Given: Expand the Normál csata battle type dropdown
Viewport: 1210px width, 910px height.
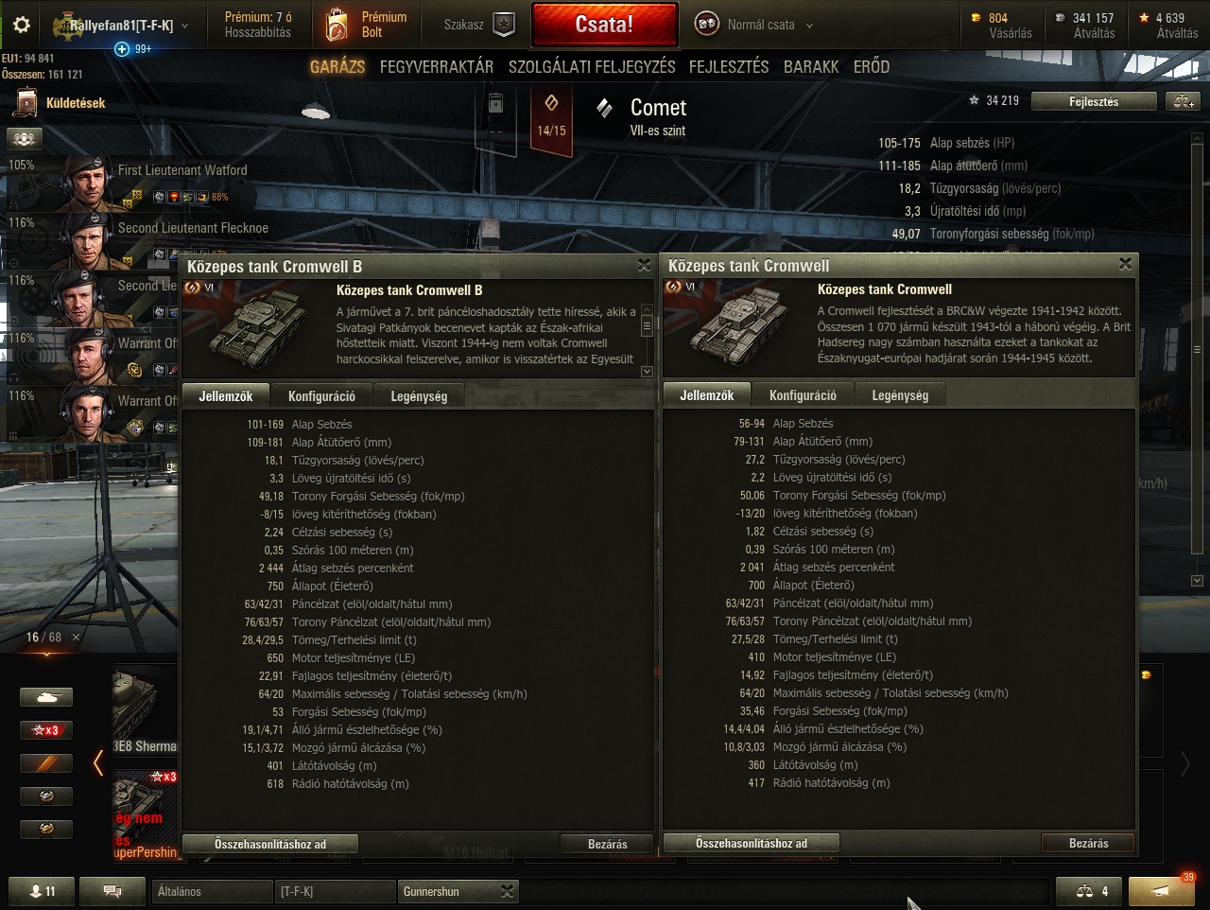Looking at the screenshot, I should coord(809,26).
